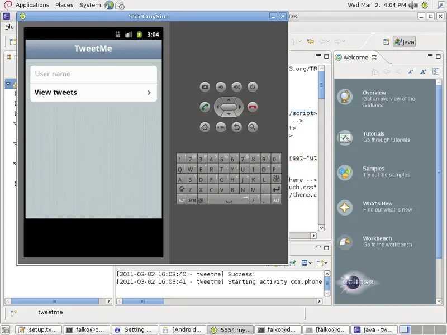Open View tweets in TweetMe app
This screenshot has height=335, width=447.
pos(93,92)
